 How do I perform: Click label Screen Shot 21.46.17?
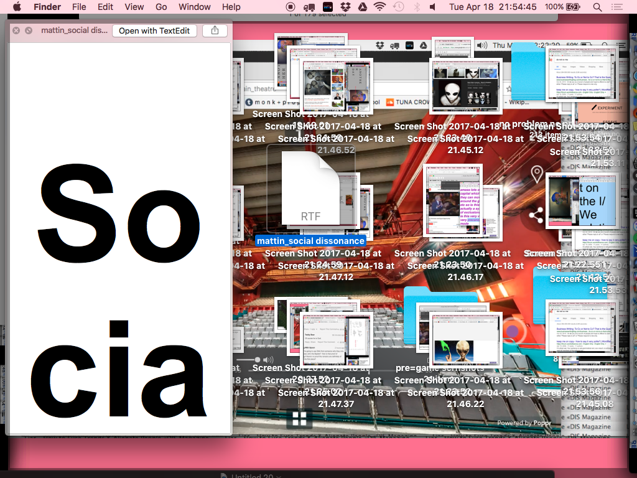(x=465, y=271)
